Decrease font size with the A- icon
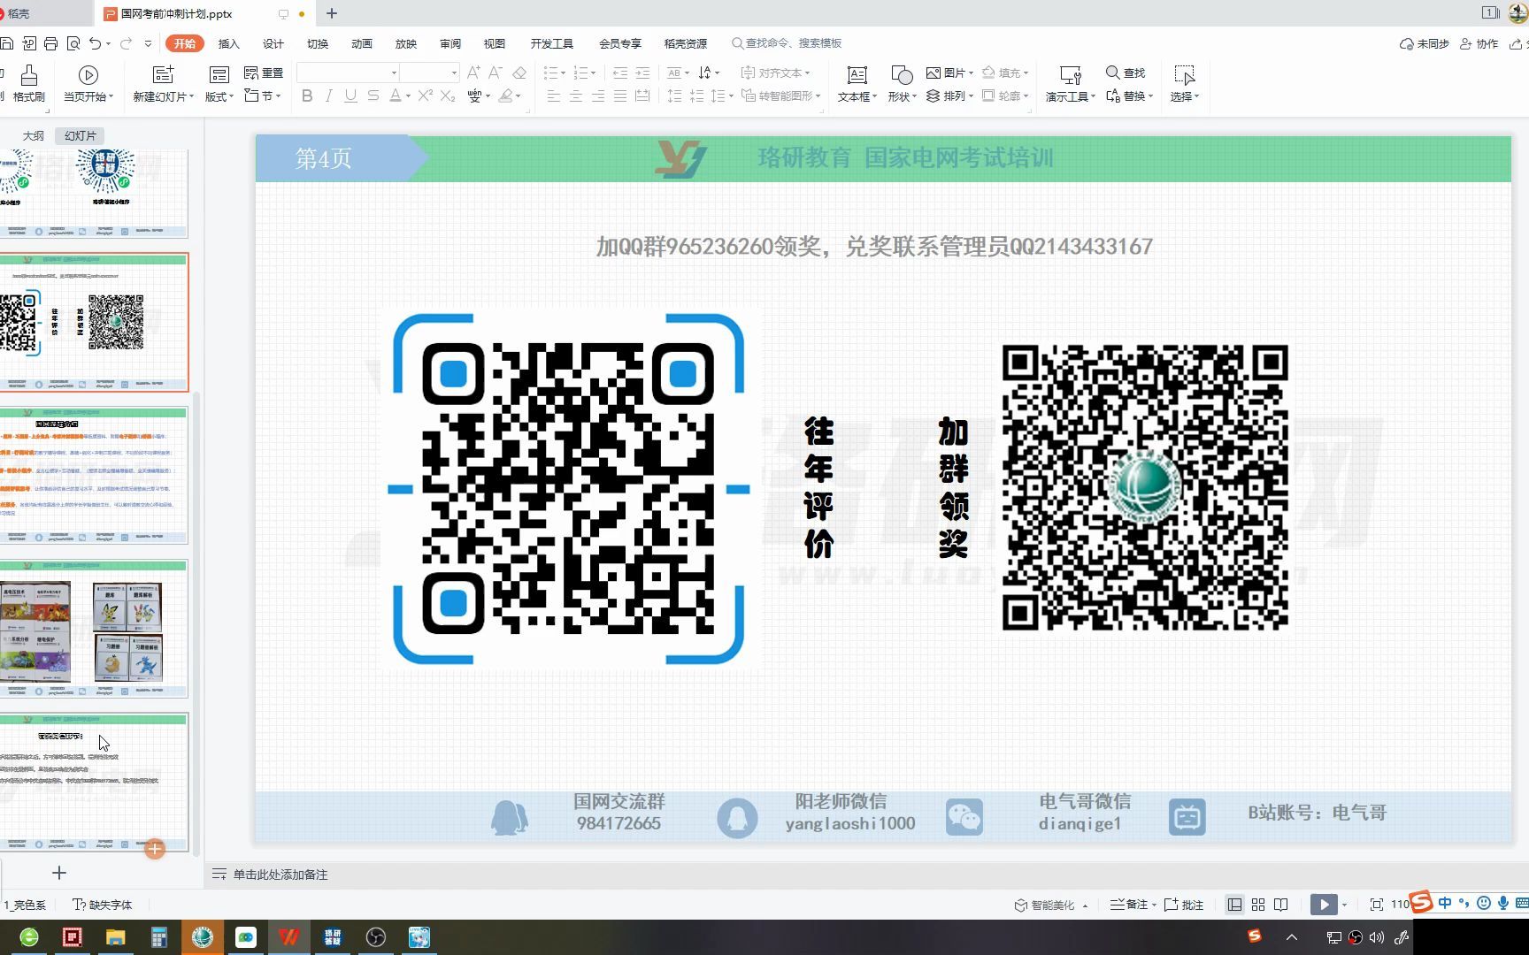Screen dimensions: 1529x955 click(x=496, y=73)
